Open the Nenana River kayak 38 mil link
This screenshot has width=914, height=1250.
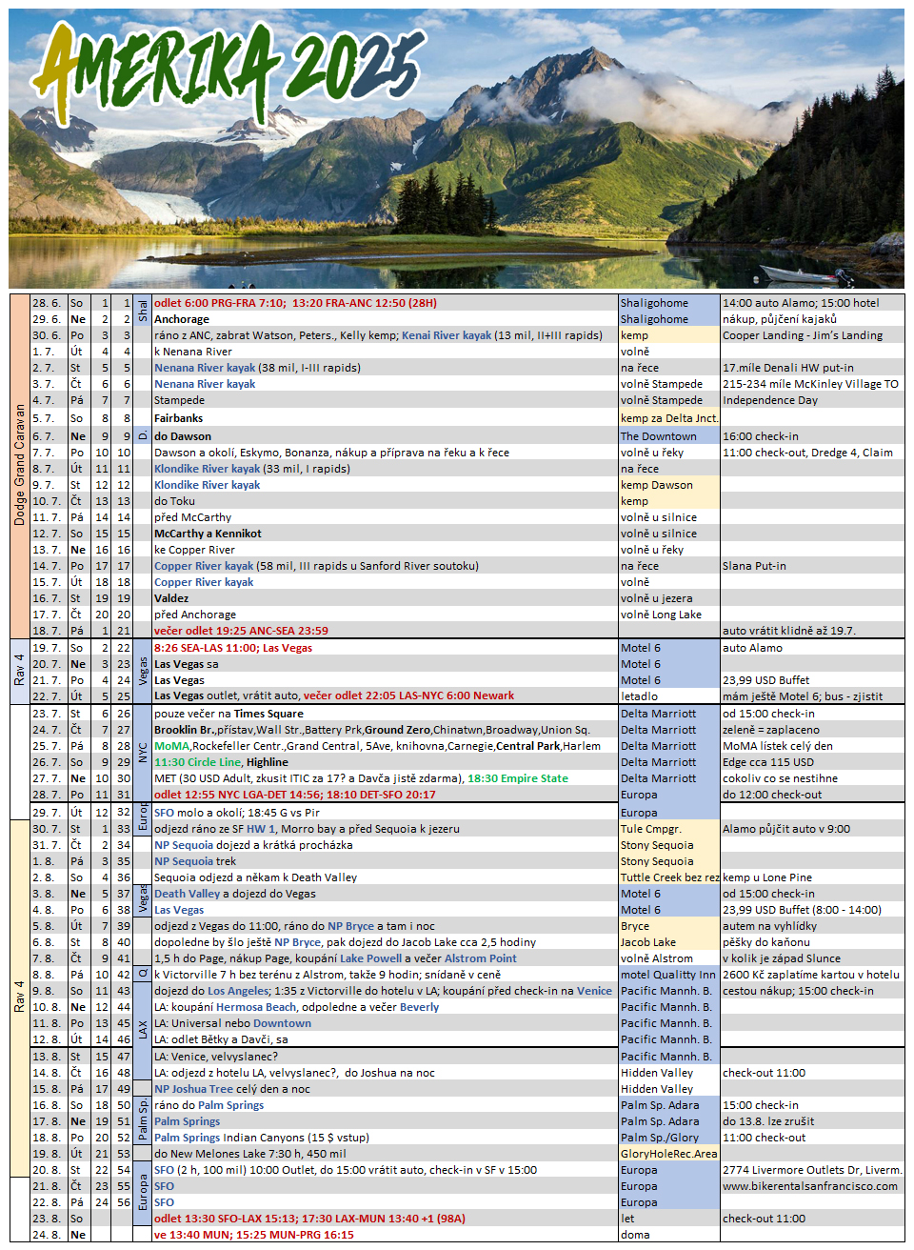click(205, 368)
